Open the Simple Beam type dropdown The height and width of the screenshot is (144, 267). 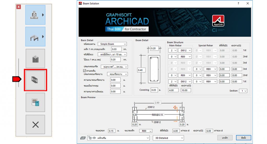(x=112, y=44)
